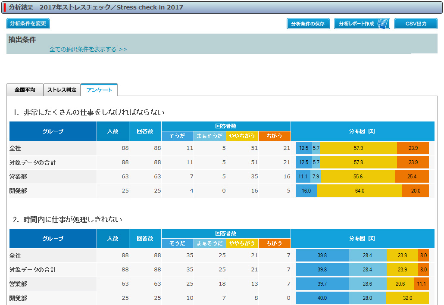Image resolution: width=444 pixels, height=305 pixels.
Task: Click the 20.6 yellow bar segment
Action: (400, 284)
